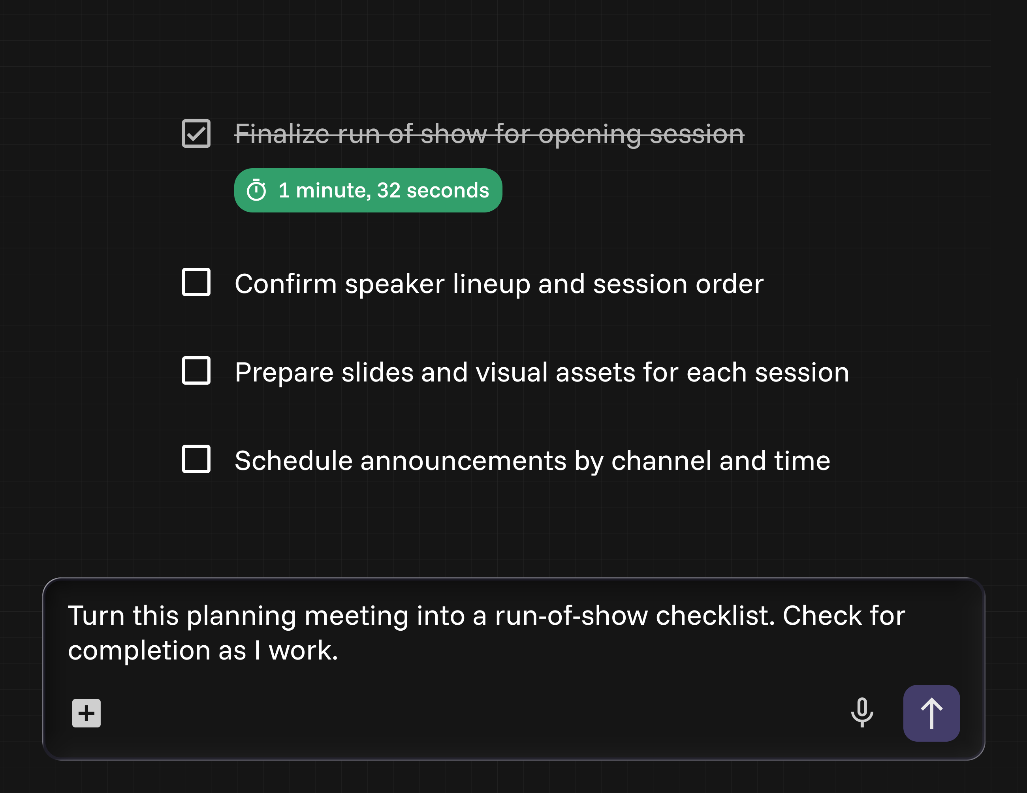Select the Confirm speaker lineup and session order label

click(x=498, y=284)
